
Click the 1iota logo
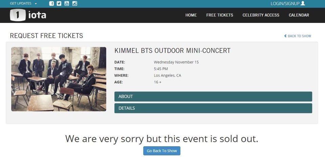coord(28,15)
